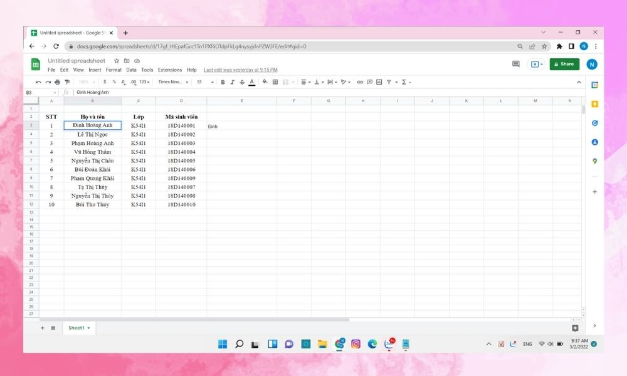The image size is (627, 376).
Task: Click the Instagram icon on the taskbar
Action: click(356, 344)
